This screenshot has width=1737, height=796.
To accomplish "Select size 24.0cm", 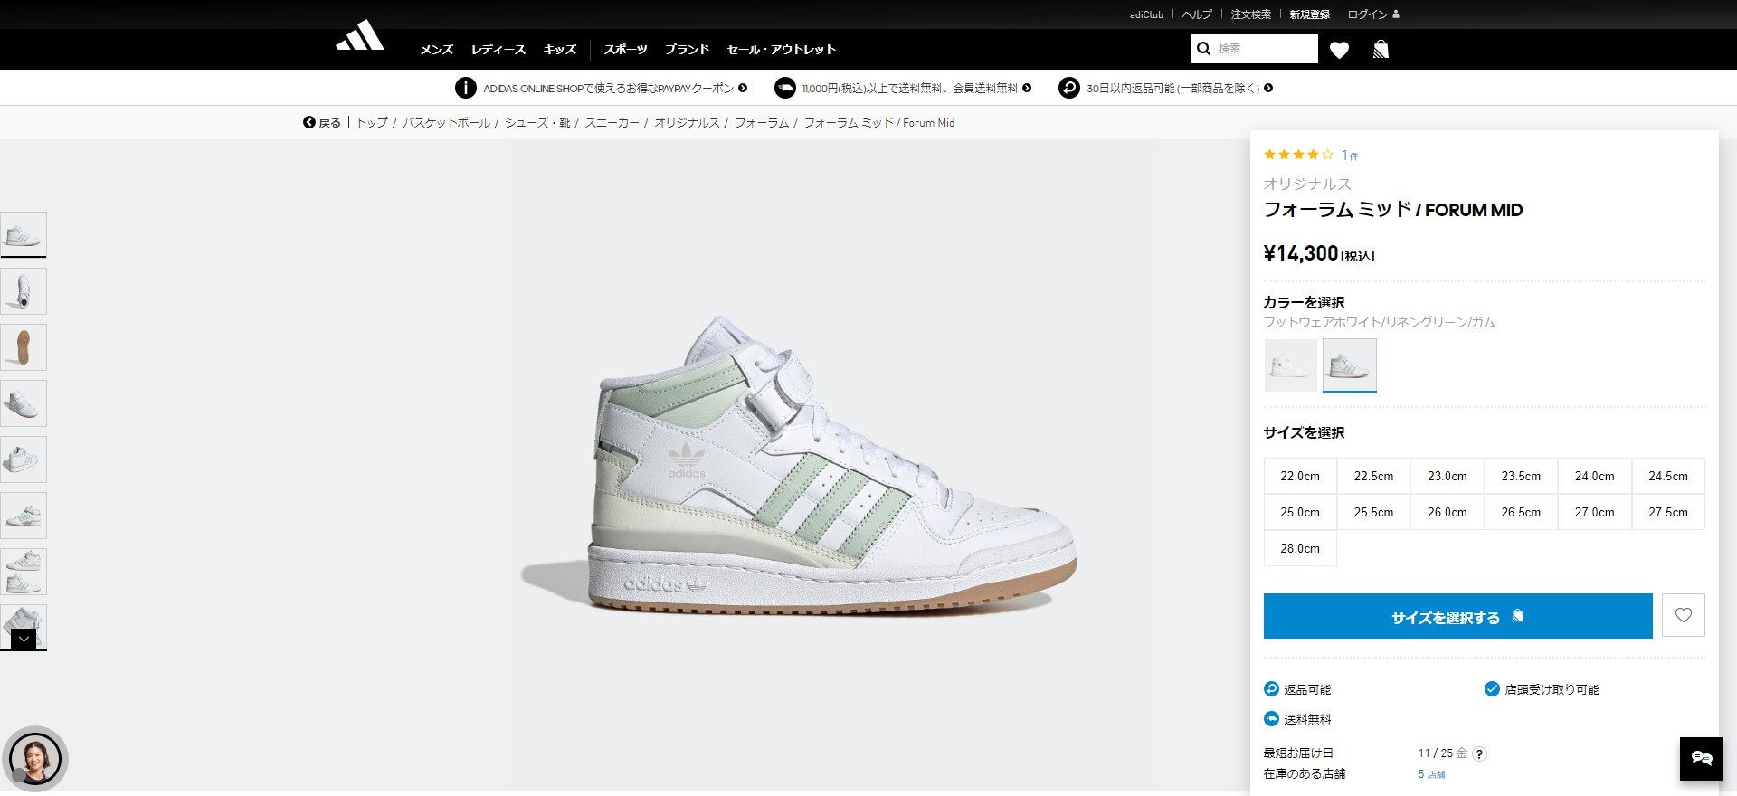I will click(1595, 476).
